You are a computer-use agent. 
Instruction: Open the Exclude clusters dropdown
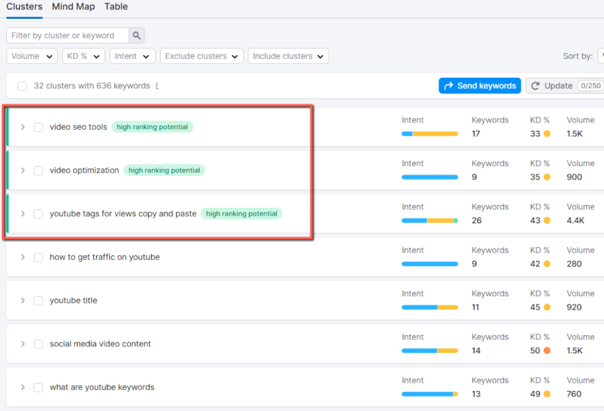coord(202,56)
